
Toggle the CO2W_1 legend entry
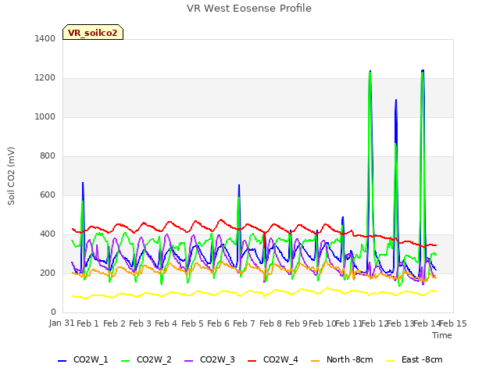coord(83,359)
